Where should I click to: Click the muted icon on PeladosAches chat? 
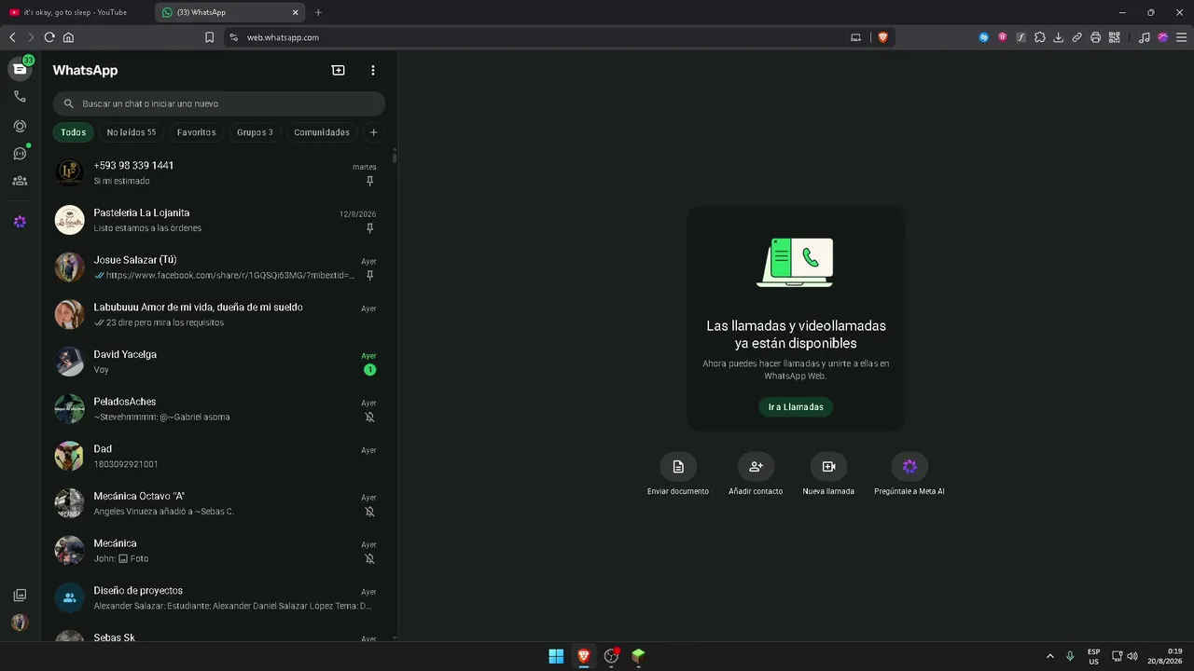click(369, 418)
